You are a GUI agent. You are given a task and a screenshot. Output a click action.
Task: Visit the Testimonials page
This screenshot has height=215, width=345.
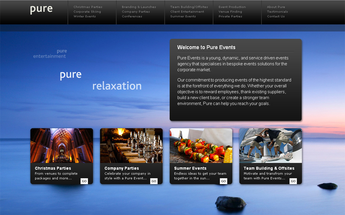click(x=277, y=12)
